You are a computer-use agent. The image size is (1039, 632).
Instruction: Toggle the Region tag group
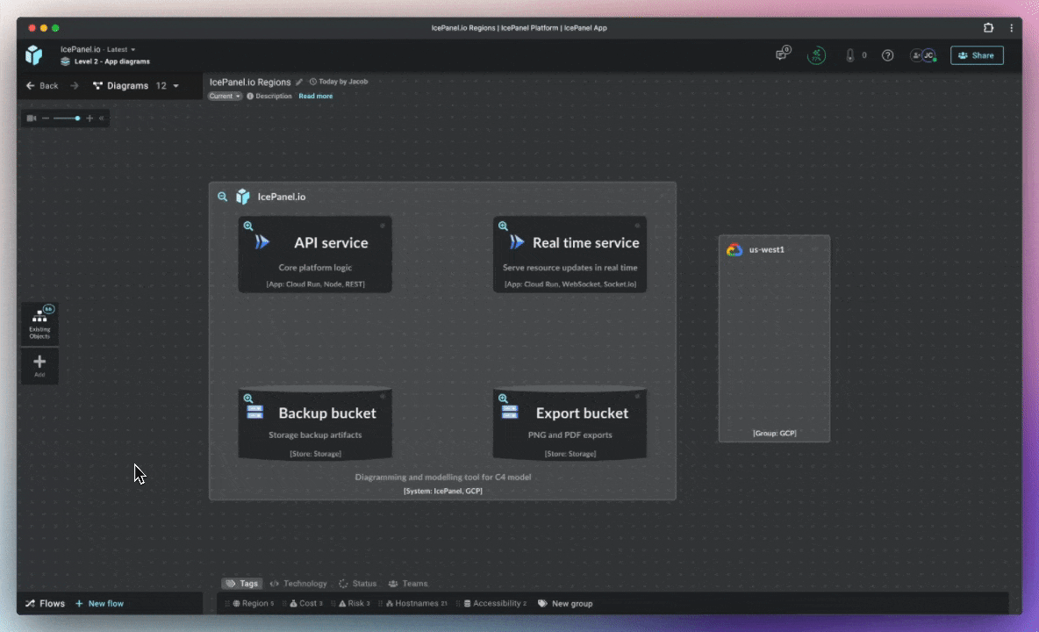(253, 604)
